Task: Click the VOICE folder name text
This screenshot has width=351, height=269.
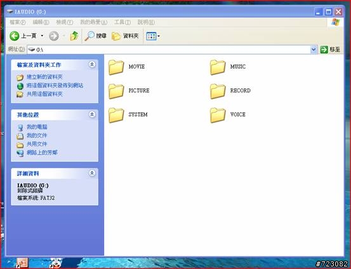Action: [238, 114]
